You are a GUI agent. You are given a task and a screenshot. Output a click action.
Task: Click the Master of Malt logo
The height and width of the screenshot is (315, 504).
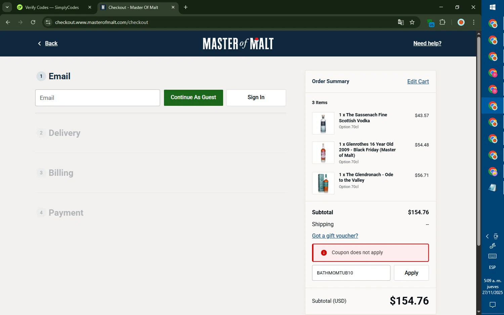tap(238, 44)
